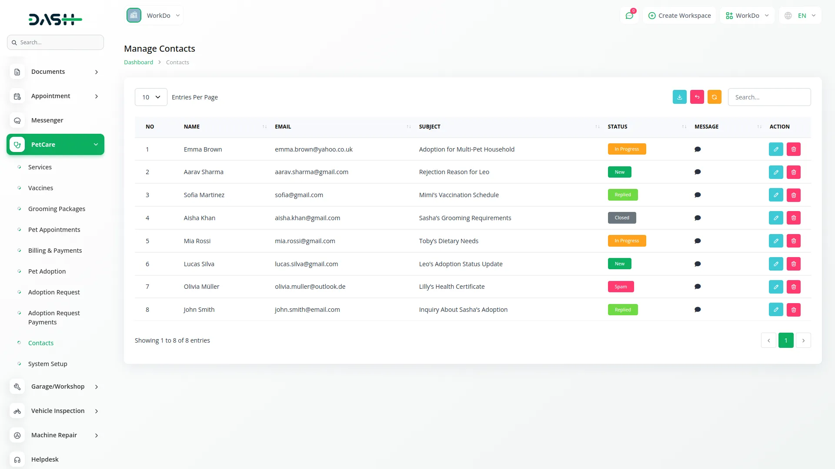Viewport: 835px width, 469px height.
Task: View message from Sofia Martinez
Action: pyautogui.click(x=697, y=195)
